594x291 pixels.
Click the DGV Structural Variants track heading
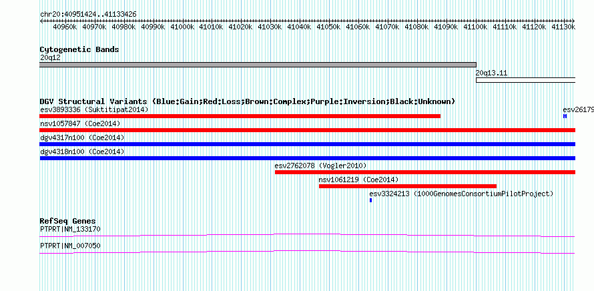[x=248, y=101]
